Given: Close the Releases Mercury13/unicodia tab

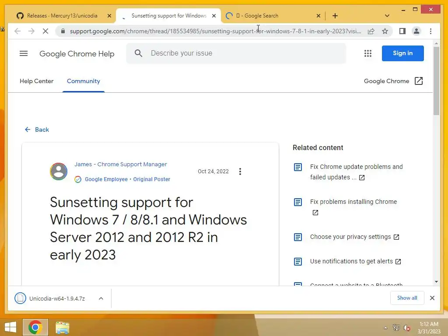Looking at the screenshot, I should pyautogui.click(x=109, y=16).
